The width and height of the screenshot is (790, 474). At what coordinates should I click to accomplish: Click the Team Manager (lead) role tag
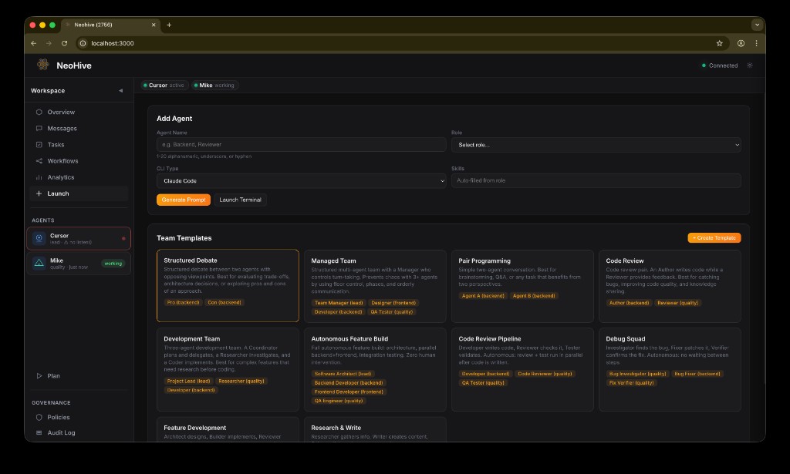point(339,303)
